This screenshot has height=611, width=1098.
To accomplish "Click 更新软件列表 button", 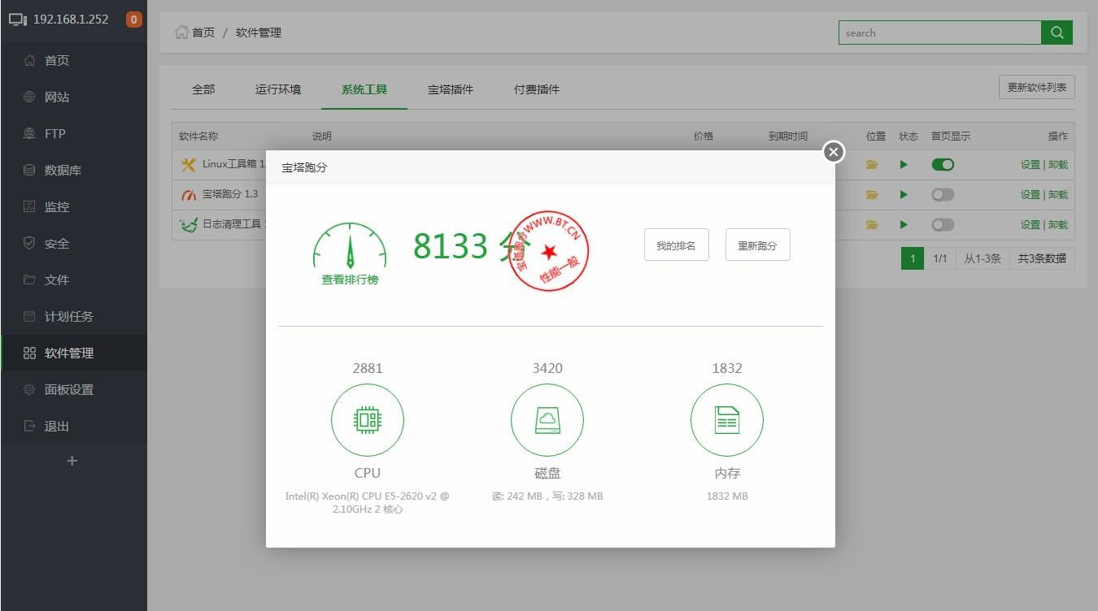I will click(1036, 87).
